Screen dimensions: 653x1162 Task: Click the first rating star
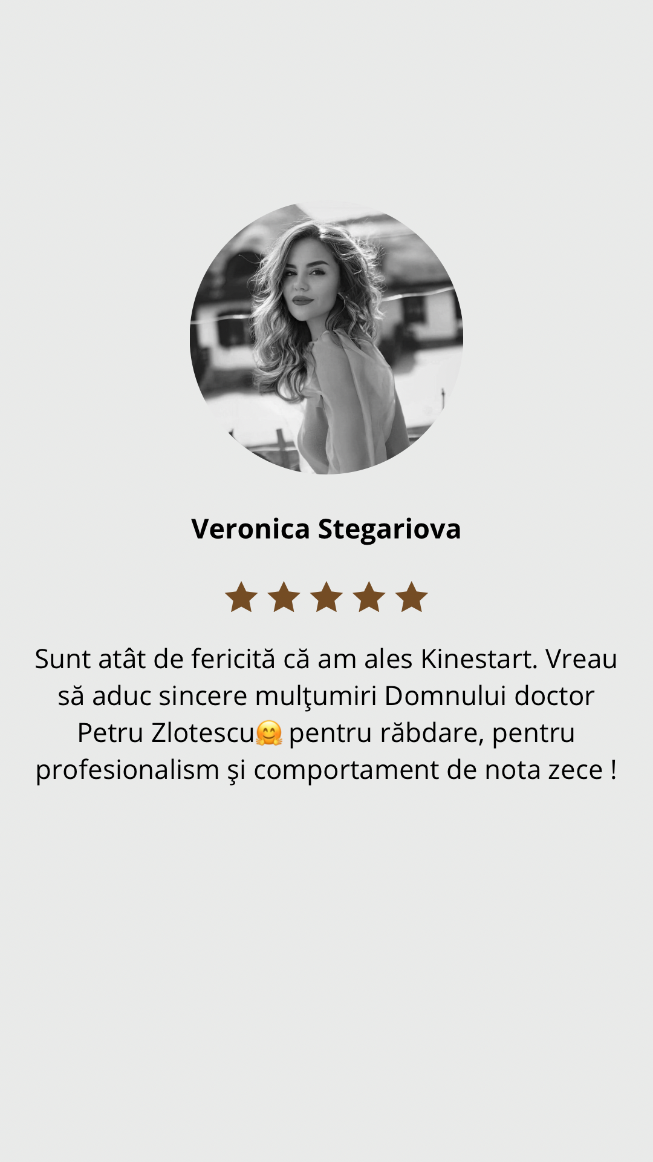pos(241,597)
